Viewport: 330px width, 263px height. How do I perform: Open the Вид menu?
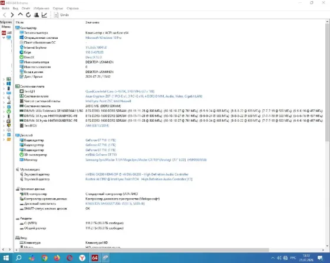(15, 8)
